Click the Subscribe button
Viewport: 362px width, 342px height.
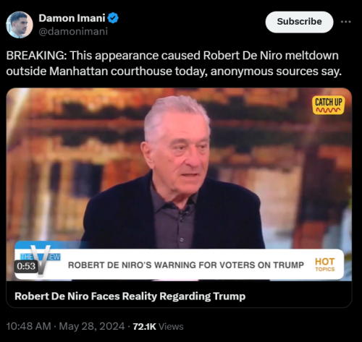pyautogui.click(x=299, y=22)
